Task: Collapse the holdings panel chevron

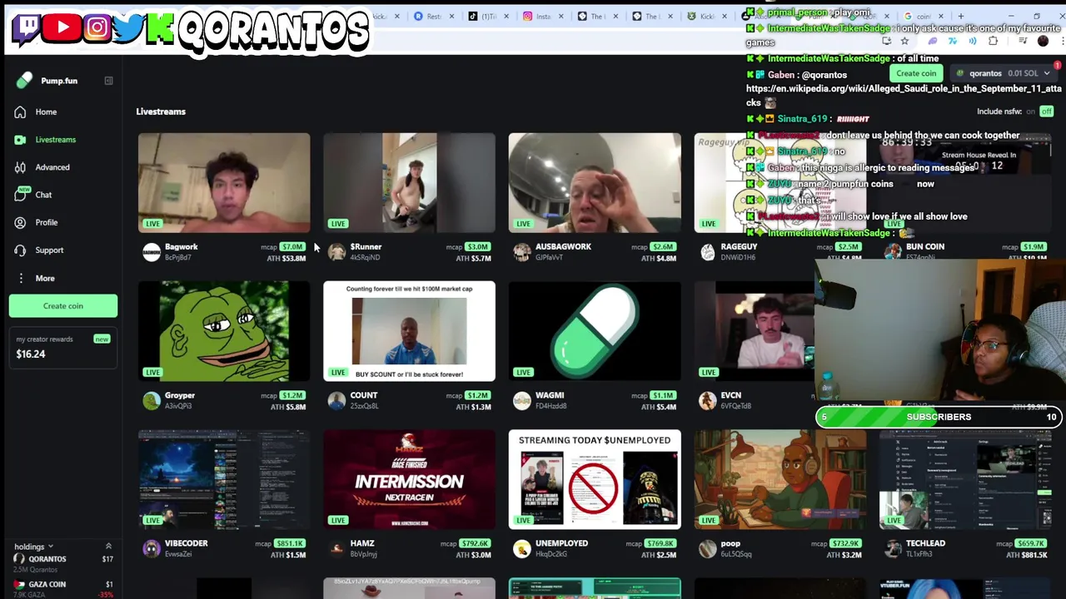Action: point(108,547)
